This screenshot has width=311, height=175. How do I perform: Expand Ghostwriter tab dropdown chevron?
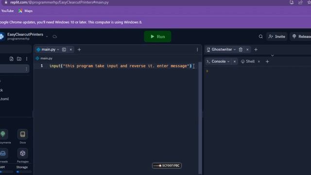tap(235, 50)
